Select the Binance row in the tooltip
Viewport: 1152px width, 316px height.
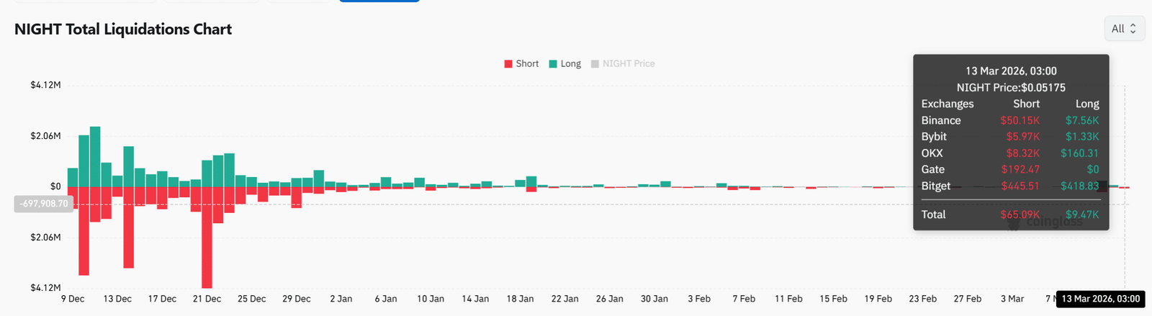point(1010,120)
